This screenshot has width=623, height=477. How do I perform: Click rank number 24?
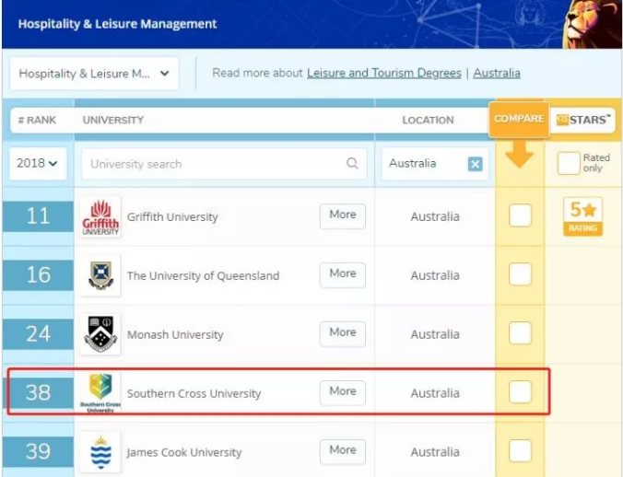click(x=38, y=333)
